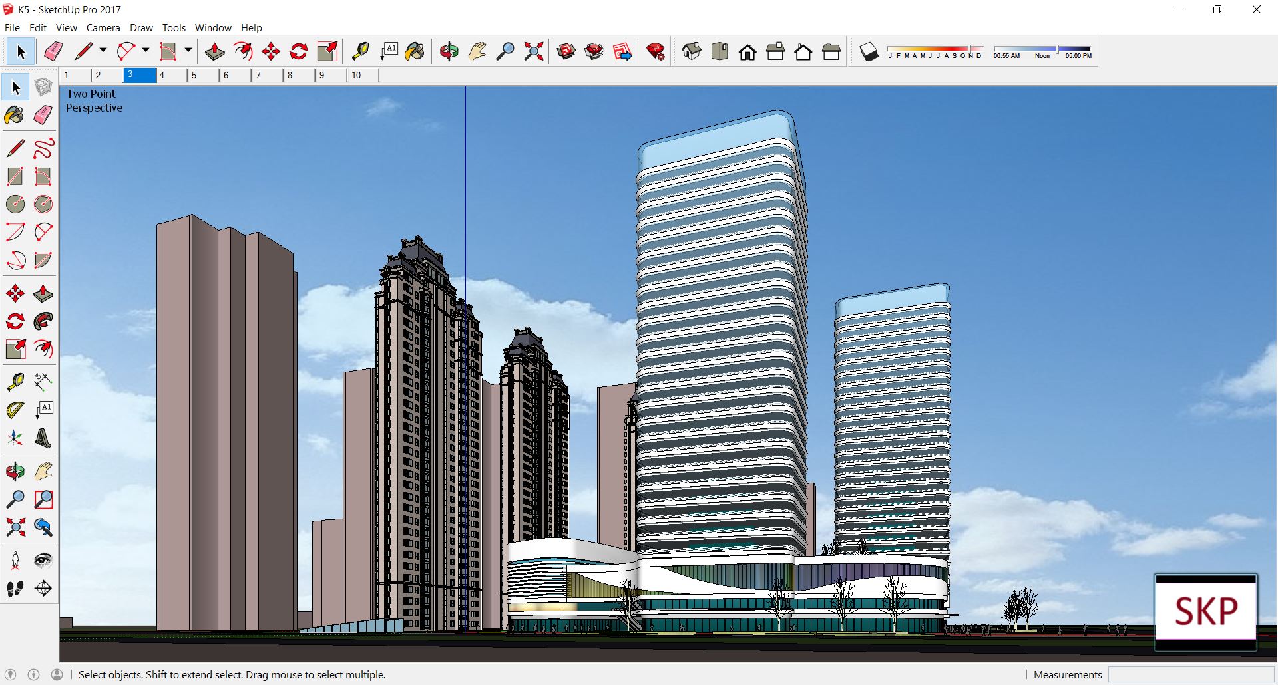Select the Push/Pull tool in top toolbar

pyautogui.click(x=214, y=51)
